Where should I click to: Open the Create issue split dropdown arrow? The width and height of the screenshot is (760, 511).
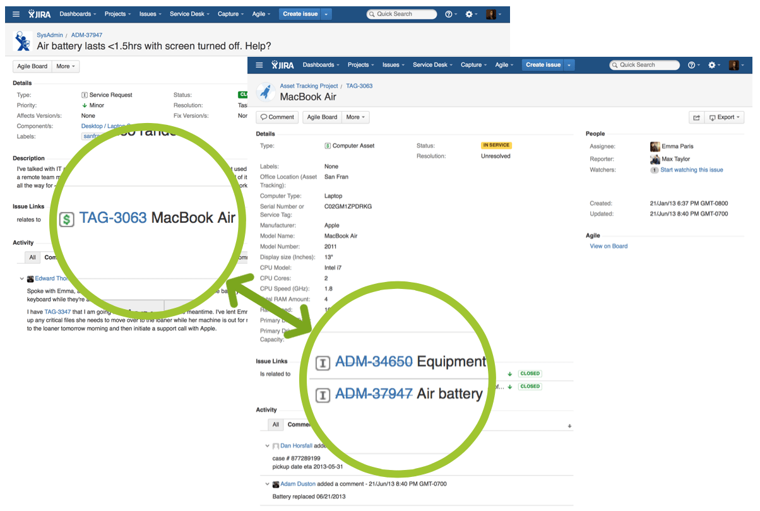click(x=568, y=65)
